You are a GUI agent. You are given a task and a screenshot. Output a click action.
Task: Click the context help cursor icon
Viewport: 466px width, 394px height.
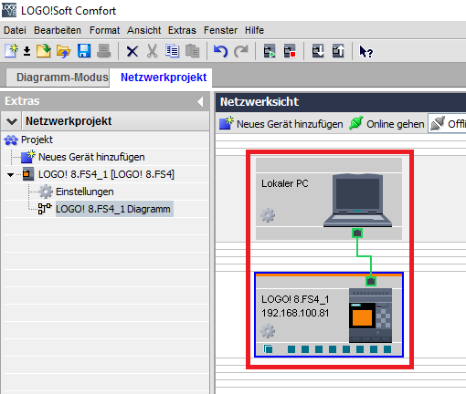coord(365,51)
